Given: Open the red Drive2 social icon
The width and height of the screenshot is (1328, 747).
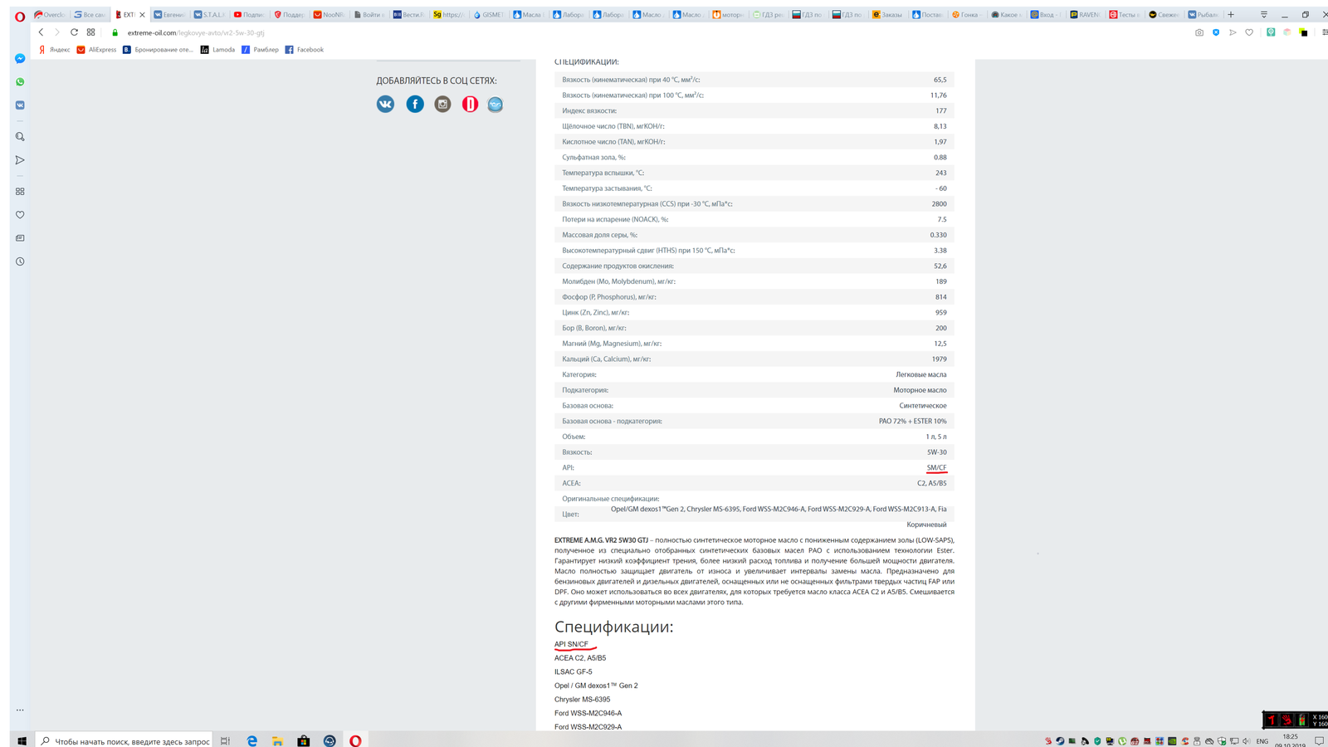Looking at the screenshot, I should tap(470, 104).
